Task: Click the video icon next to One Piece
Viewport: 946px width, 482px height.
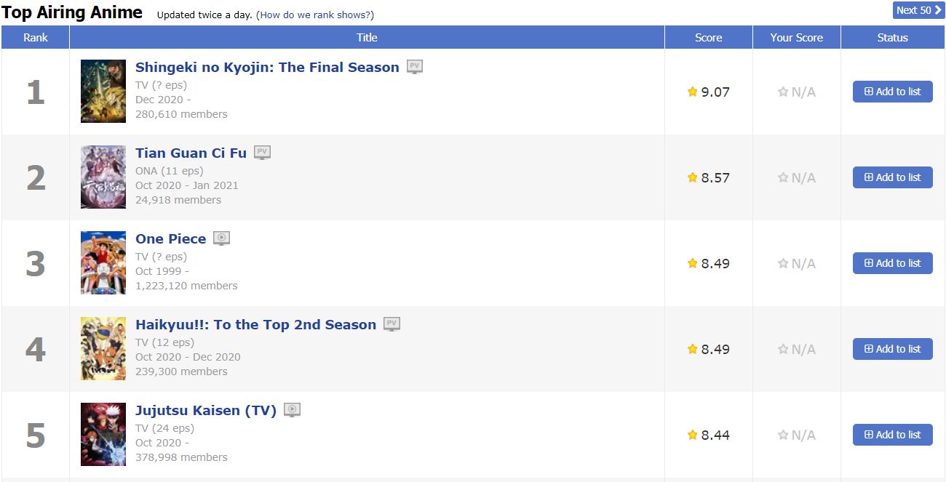Action: pos(221,238)
